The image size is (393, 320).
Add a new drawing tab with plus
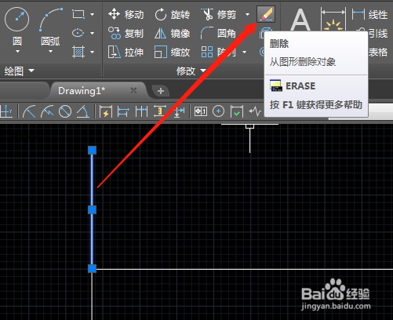click(x=161, y=91)
